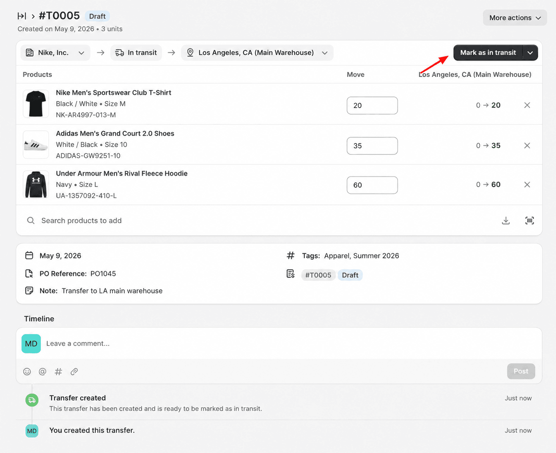Open Adidas Men's Grand Court 2.0 Shoes link

[x=115, y=133]
